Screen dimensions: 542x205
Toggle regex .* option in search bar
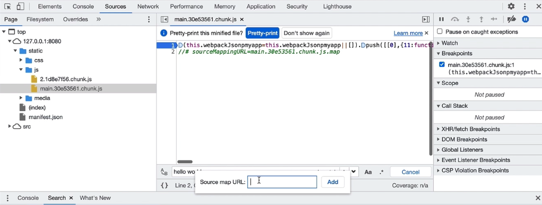[382, 172]
